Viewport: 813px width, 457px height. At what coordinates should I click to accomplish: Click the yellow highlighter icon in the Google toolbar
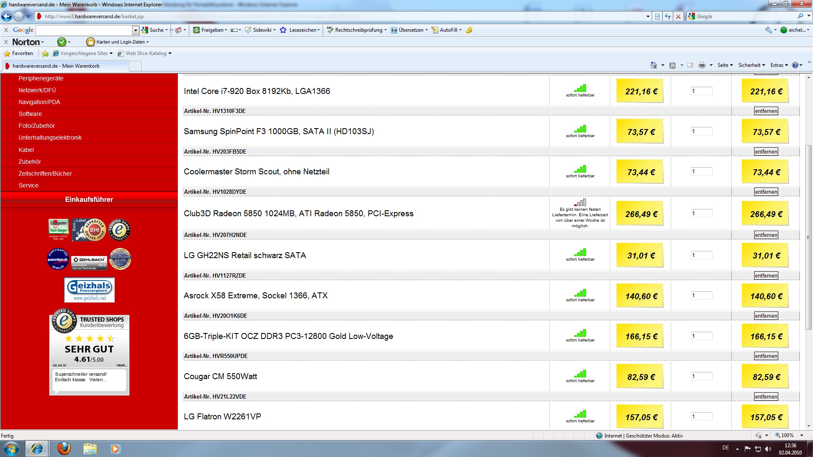[x=469, y=30]
